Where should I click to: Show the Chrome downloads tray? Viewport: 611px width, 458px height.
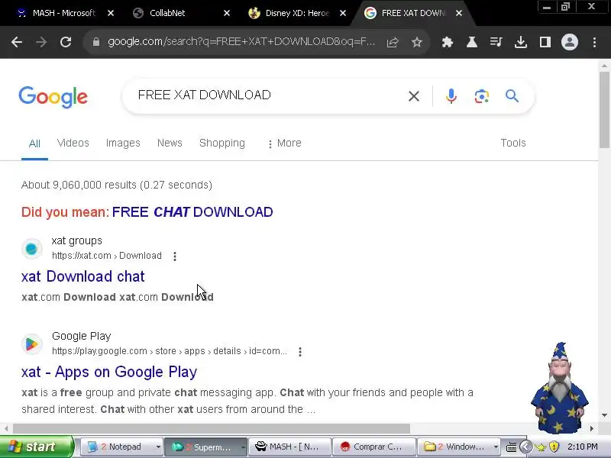click(x=521, y=42)
